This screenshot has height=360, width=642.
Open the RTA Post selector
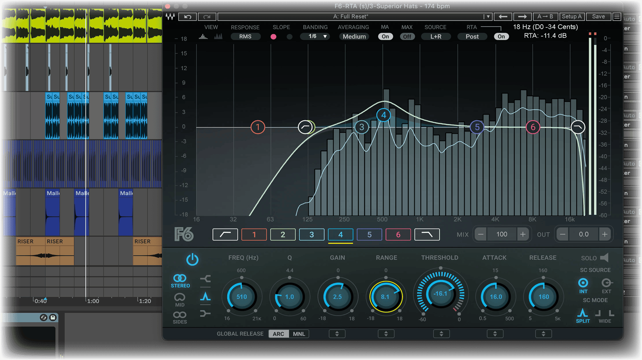(472, 37)
